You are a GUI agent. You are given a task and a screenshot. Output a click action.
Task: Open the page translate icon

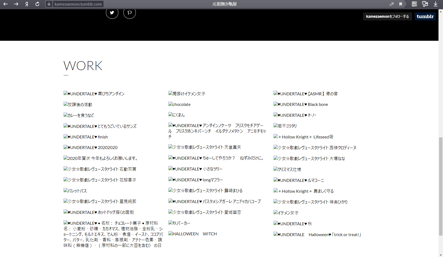pos(392,4)
